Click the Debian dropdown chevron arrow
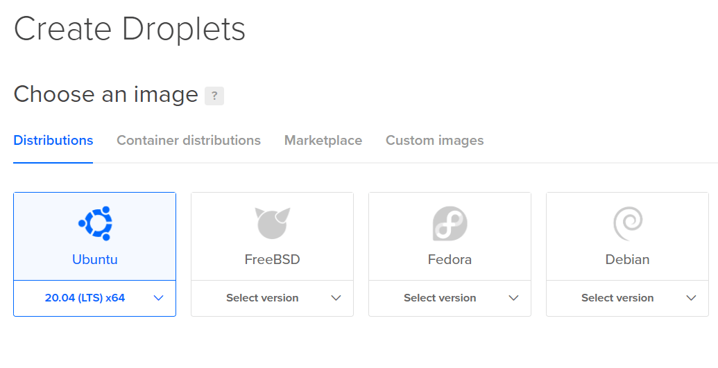718x368 pixels. (692, 298)
